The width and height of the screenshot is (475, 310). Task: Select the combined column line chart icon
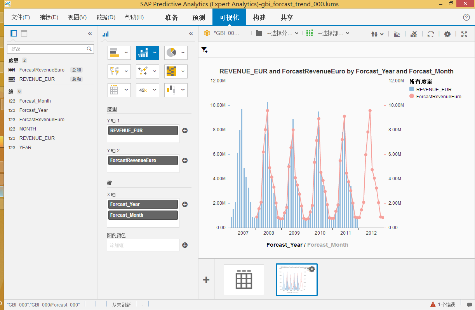coord(143,52)
